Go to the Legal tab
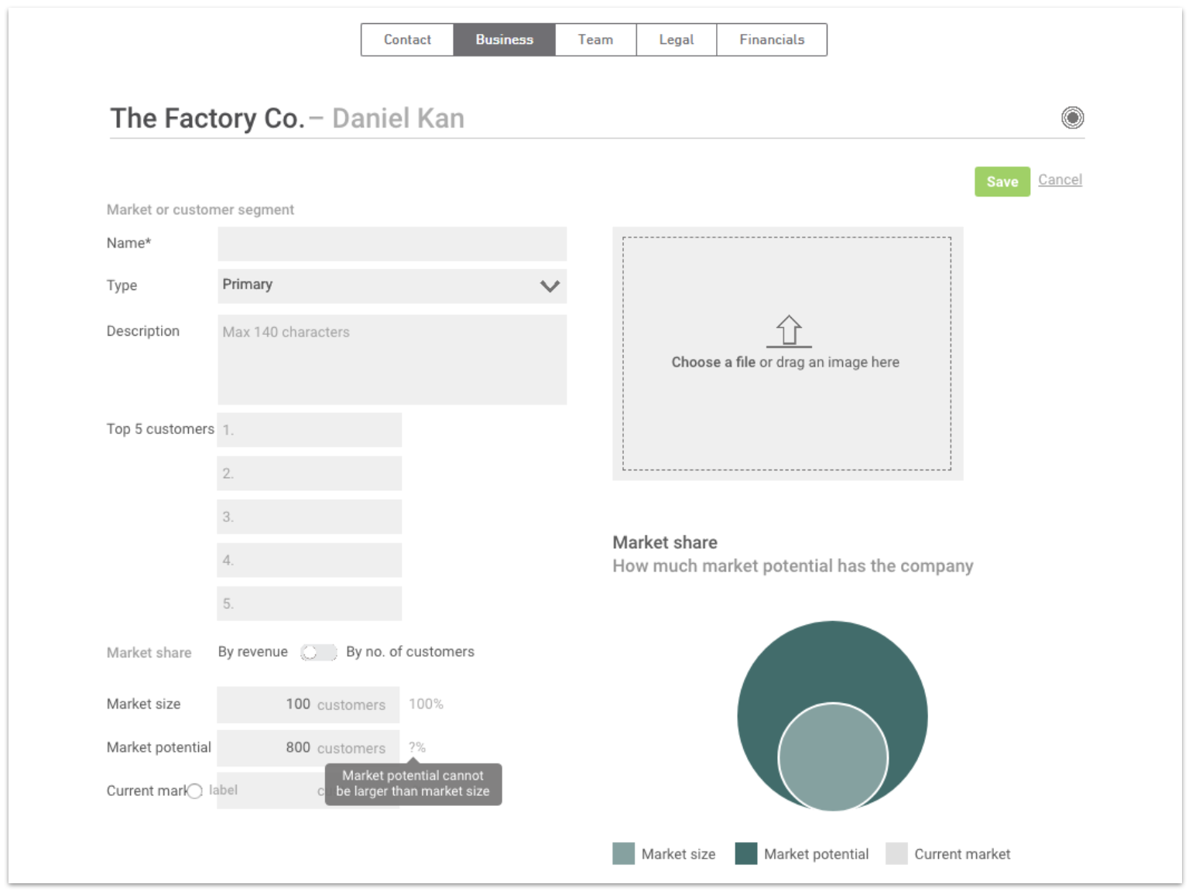Screen dimensions: 1189x891 677,39
